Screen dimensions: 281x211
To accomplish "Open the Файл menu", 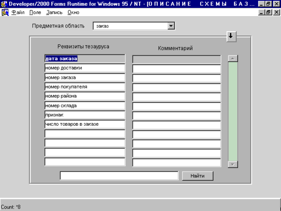I will coord(18,13).
